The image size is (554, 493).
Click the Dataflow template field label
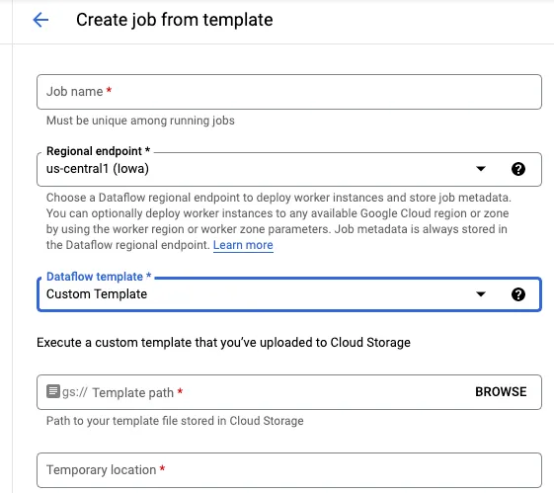[x=99, y=277]
